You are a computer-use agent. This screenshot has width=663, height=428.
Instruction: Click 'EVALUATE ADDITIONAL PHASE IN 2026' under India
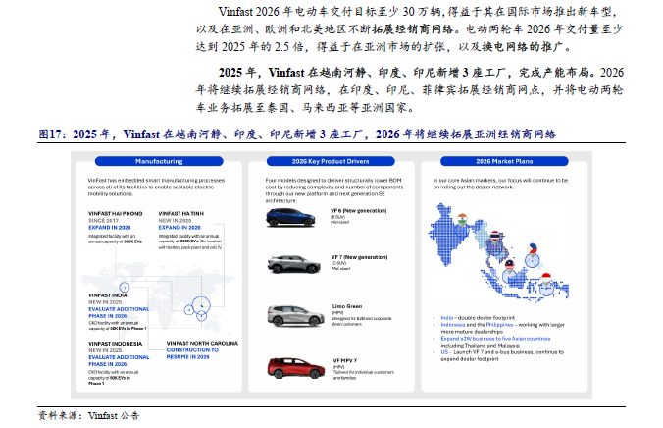point(119,313)
